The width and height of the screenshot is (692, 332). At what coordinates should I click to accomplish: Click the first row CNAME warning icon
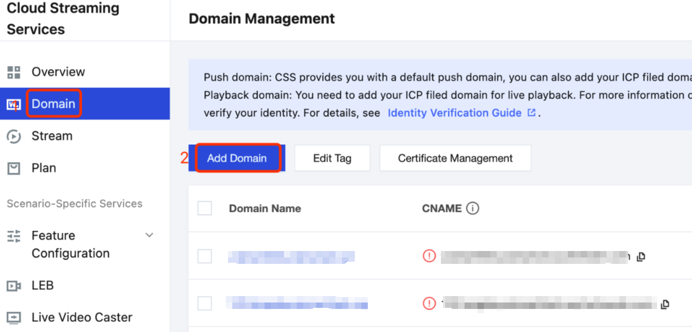click(429, 256)
